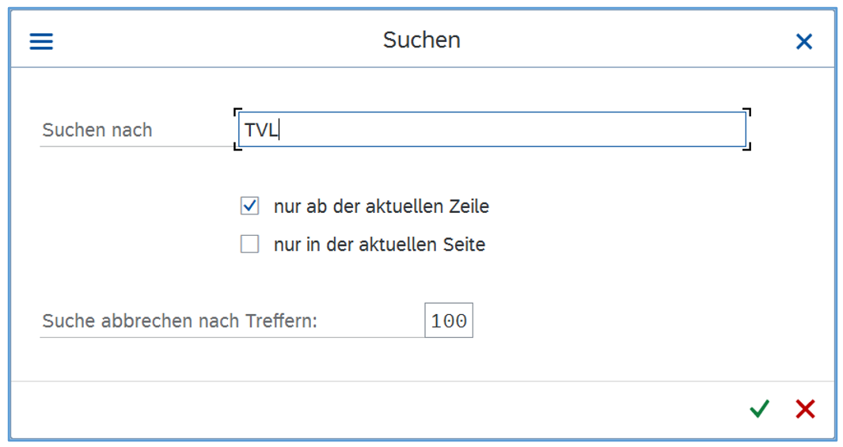The image size is (843, 447).
Task: Click blank dialog area right of 100 field
Action: click(x=633, y=320)
